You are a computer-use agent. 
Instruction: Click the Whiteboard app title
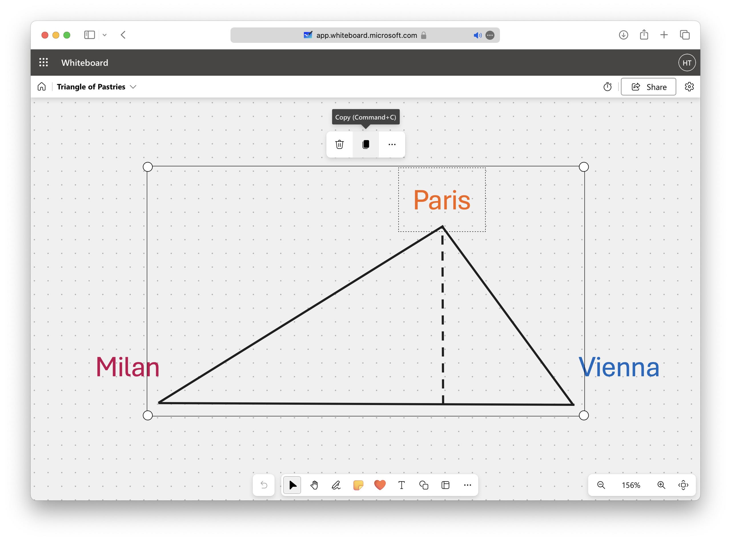[85, 63]
